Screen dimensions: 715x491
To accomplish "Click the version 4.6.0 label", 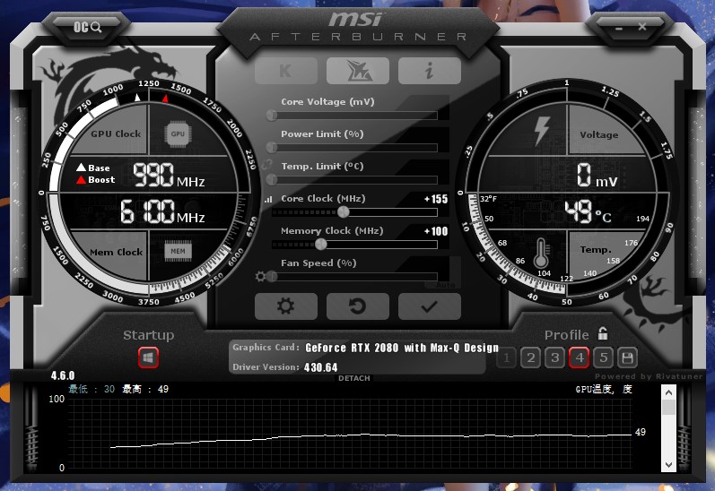I will (63, 375).
